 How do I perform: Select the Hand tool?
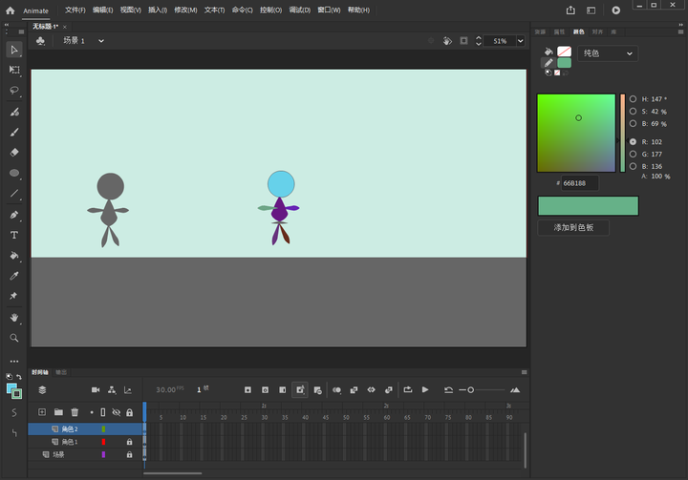click(14, 318)
